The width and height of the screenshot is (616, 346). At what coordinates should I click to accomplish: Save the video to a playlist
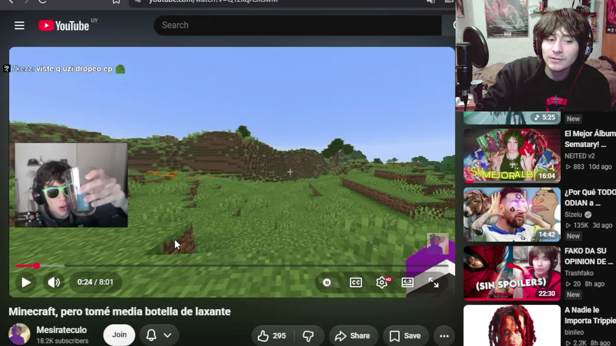point(405,336)
